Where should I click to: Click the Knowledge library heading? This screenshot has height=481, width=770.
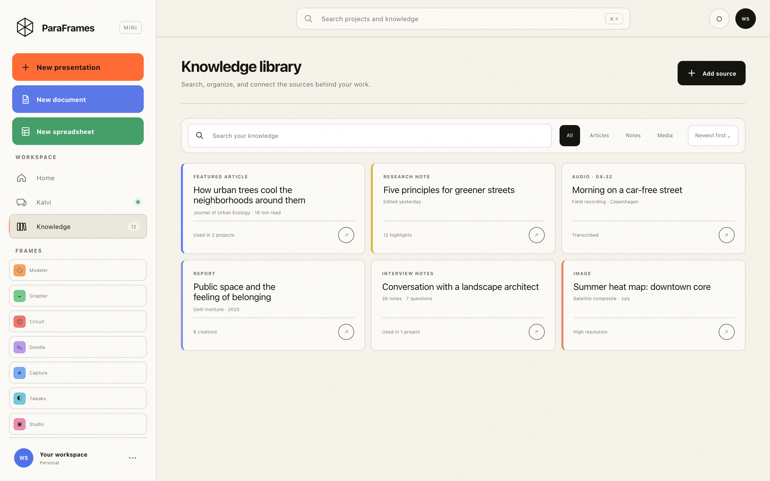click(x=241, y=67)
